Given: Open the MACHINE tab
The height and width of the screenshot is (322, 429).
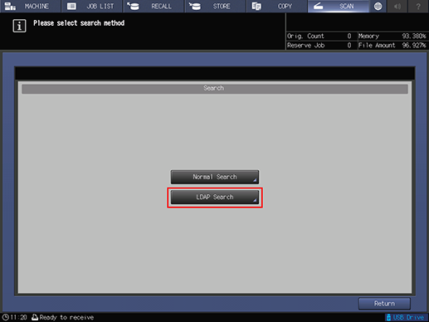Looking at the screenshot, I should tap(30, 6).
